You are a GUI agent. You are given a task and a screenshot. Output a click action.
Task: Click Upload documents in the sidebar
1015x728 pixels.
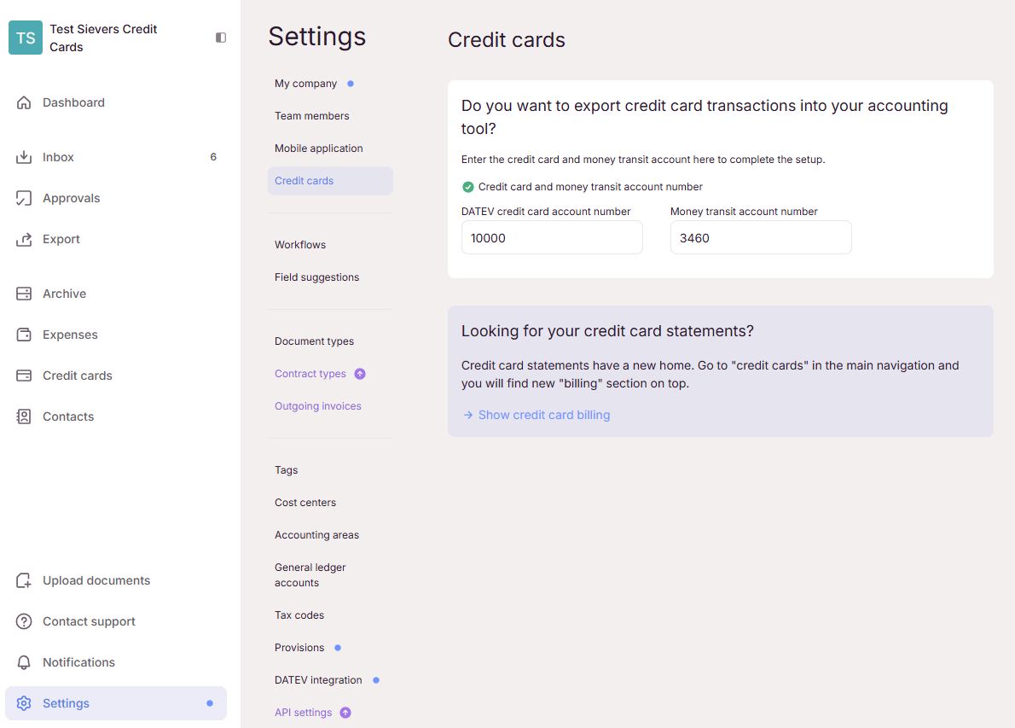[x=96, y=580]
